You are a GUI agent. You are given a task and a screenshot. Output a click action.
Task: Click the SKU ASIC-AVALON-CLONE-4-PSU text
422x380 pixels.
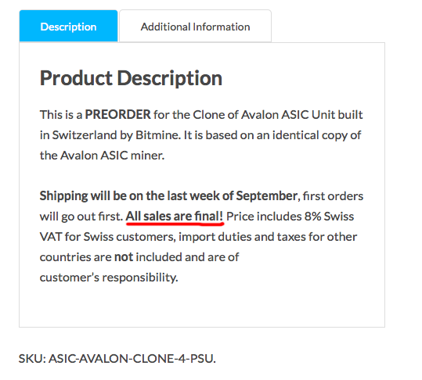pyautogui.click(x=117, y=359)
